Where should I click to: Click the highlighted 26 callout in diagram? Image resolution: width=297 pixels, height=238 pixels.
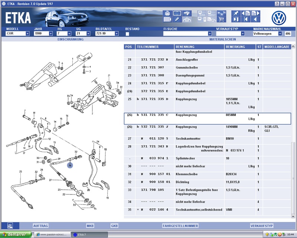tap(70, 165)
